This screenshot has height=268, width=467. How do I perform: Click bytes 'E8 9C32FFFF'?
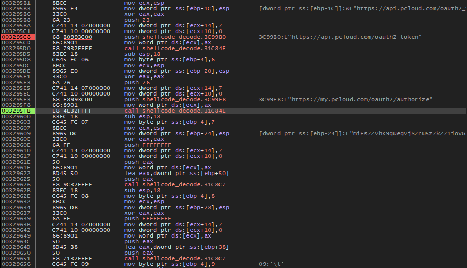pyautogui.click(x=72, y=184)
